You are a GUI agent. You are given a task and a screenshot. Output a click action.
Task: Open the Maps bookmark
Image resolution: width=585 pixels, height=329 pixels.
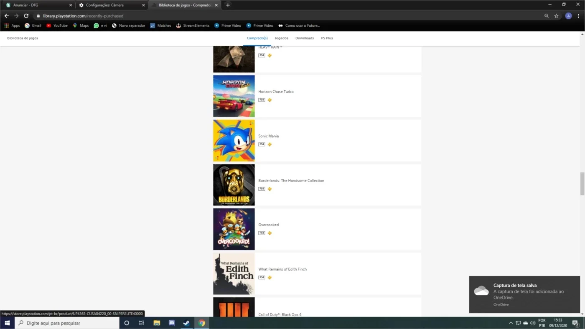[x=81, y=25]
